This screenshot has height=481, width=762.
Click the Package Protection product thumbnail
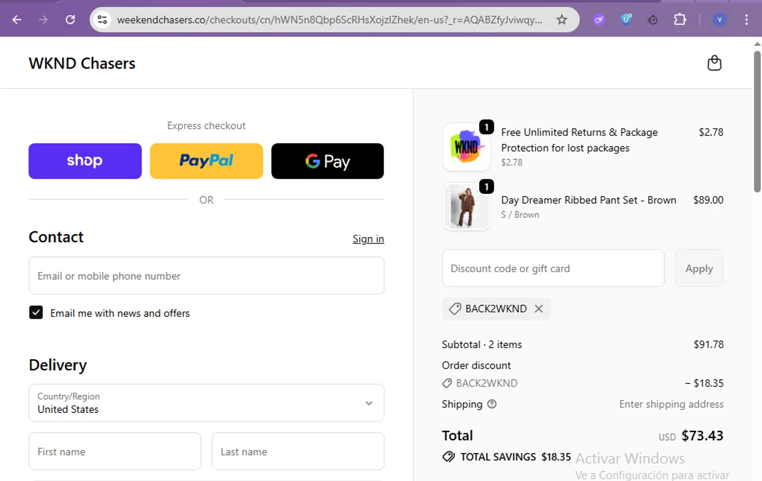[466, 147]
